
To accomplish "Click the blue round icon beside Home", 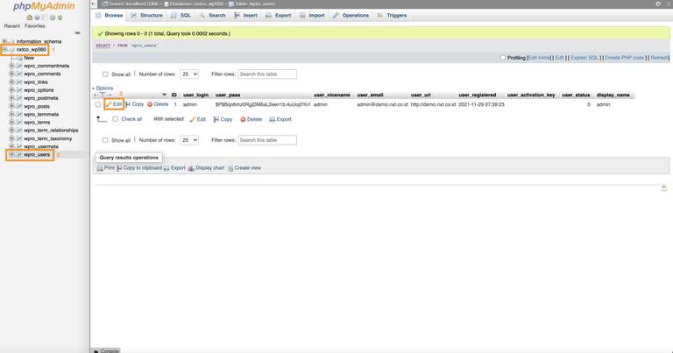I will [37, 18].
